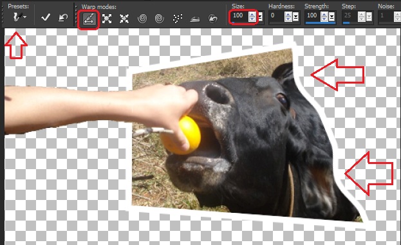Select the Noise warp mode
401x245 pixels.
[178, 19]
